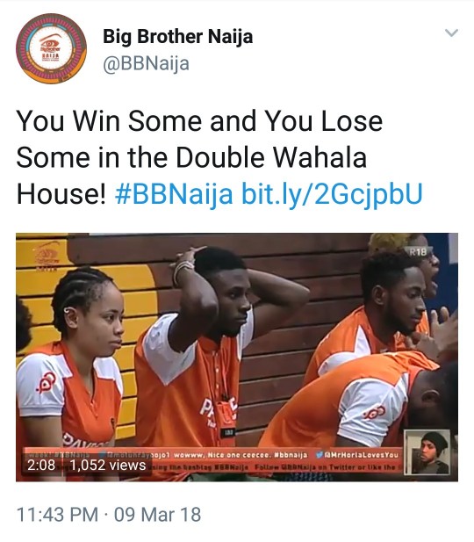This screenshot has height=542, width=474.
Task: Expand the tweet options chevron
Action: (451, 33)
